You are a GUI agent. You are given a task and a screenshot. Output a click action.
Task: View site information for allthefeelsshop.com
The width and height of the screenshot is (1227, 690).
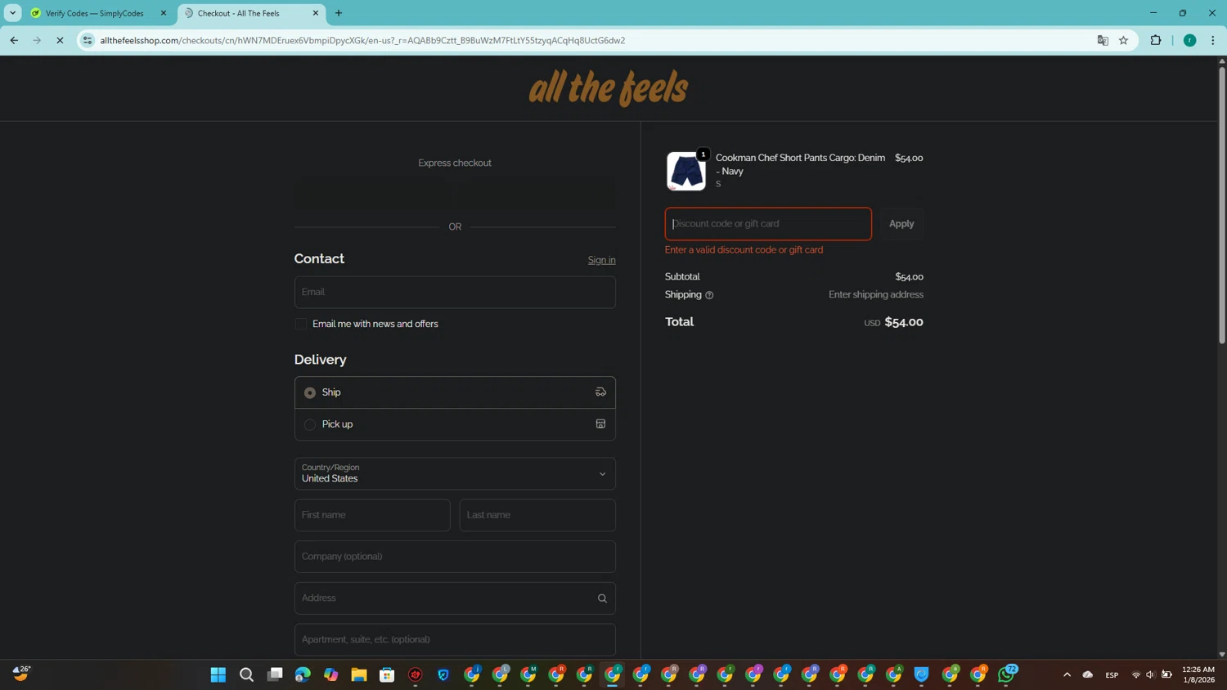point(88,40)
